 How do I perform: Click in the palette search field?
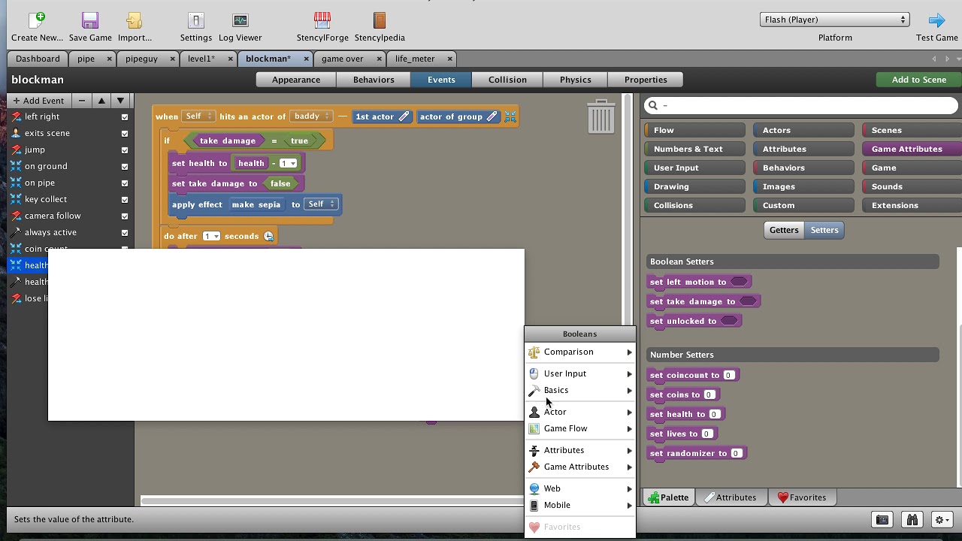801,105
